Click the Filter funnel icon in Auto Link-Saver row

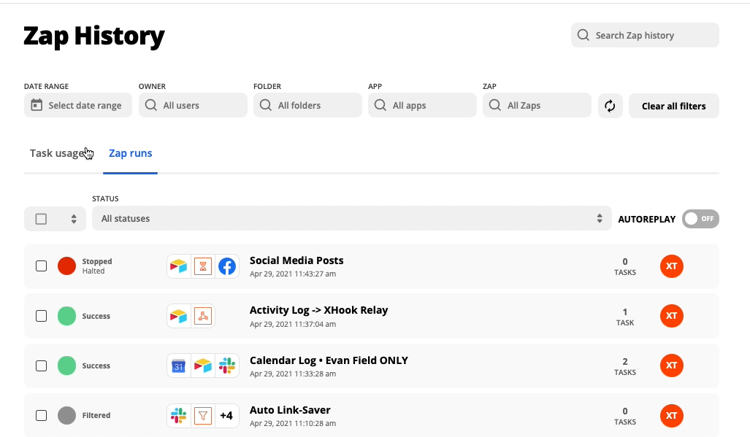pos(203,416)
